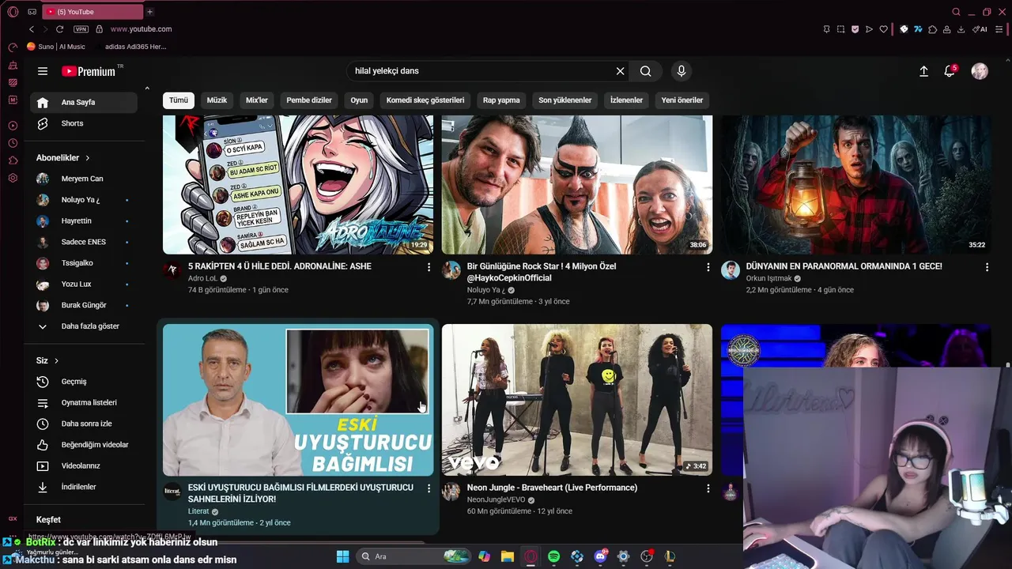This screenshot has height=569, width=1012.
Task: Open more options for Rock Star video
Action: click(x=708, y=268)
